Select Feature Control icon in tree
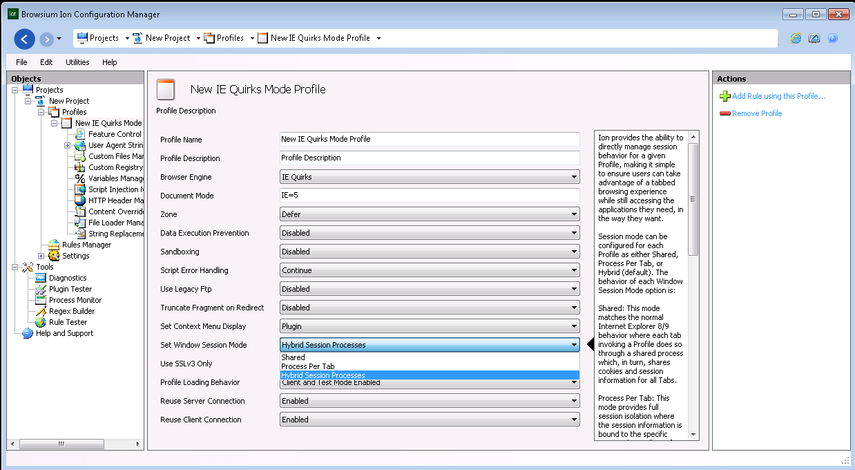The height and width of the screenshot is (470, 855). pos(80,134)
